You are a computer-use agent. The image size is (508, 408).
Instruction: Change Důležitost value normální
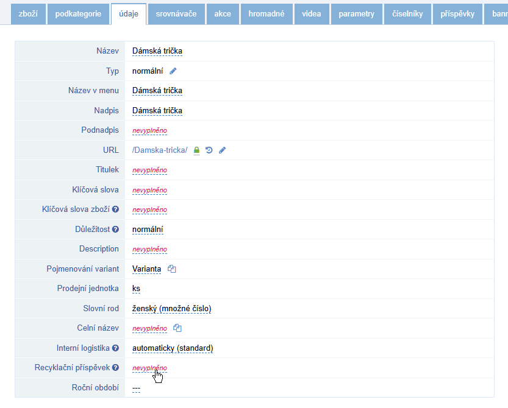tap(148, 230)
